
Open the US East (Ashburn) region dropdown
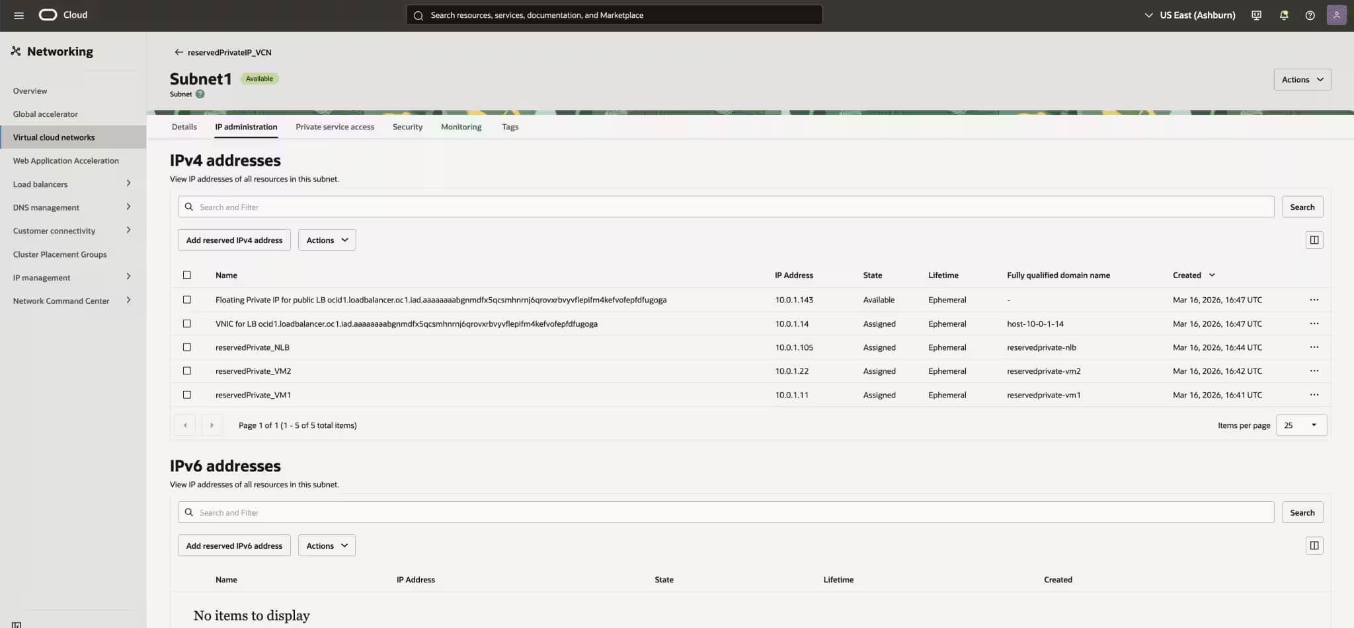pyautogui.click(x=1190, y=15)
